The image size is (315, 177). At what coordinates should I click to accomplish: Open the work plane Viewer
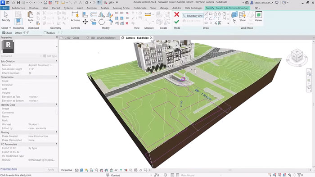point(259,17)
